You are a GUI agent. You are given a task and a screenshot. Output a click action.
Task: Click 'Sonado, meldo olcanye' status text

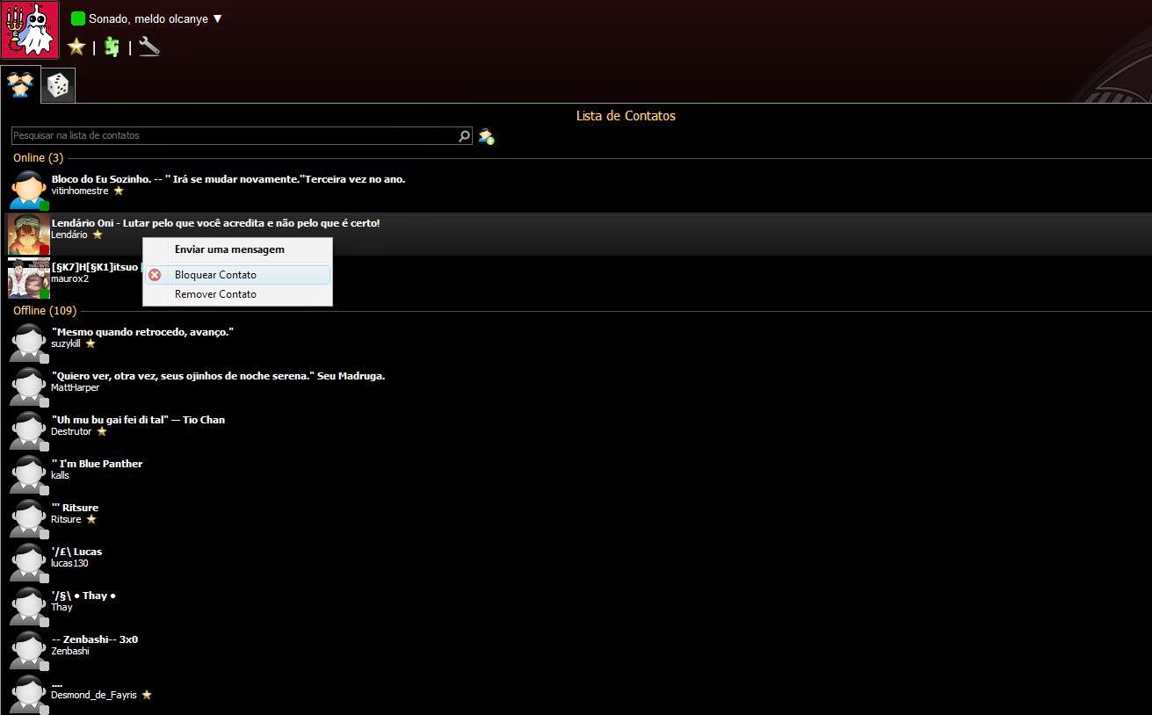pos(149,18)
